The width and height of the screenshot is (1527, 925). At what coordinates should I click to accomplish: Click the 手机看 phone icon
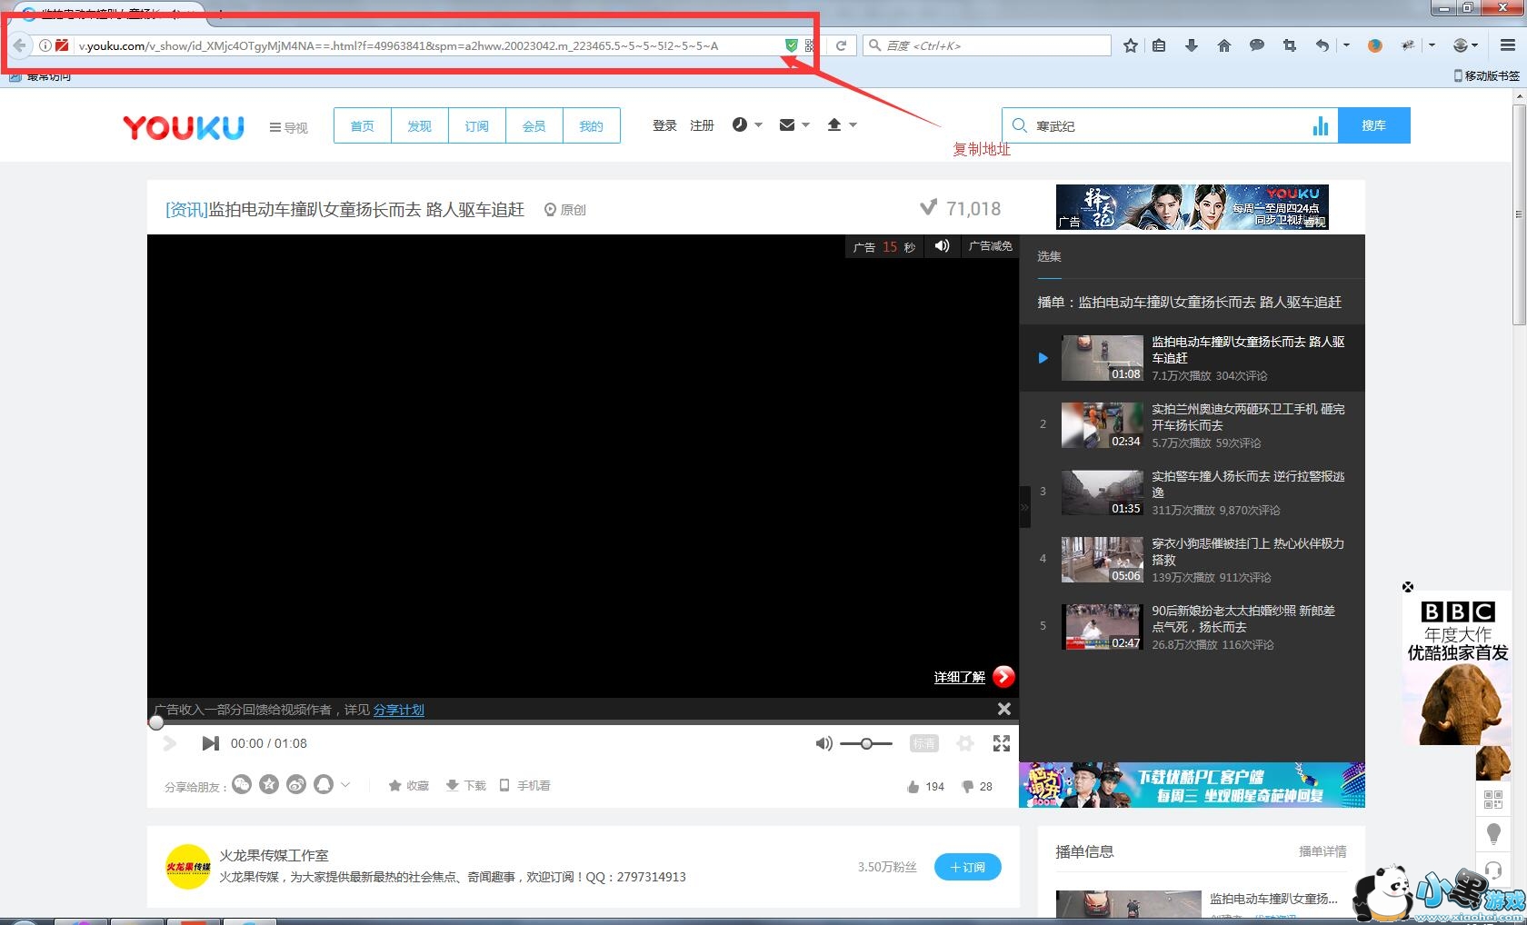point(525,785)
